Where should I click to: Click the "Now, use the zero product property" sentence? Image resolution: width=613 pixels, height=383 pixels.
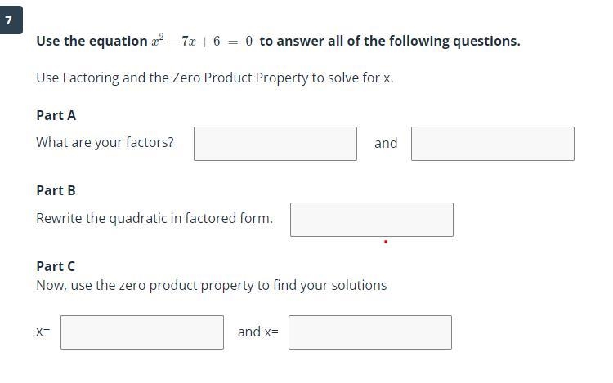pos(212,285)
